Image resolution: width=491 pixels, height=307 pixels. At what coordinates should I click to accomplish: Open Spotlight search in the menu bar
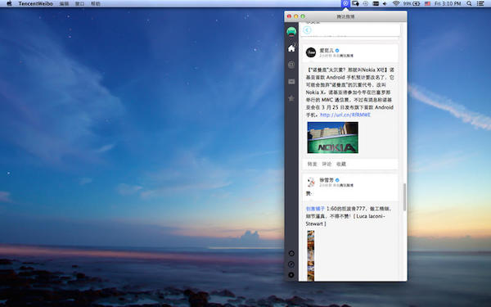(x=469, y=3)
